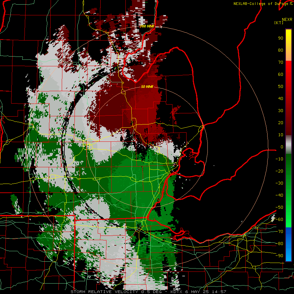This screenshot has height=294, width=294.
Task: Click the -20 value on the velocity scale
Action: point(279,171)
